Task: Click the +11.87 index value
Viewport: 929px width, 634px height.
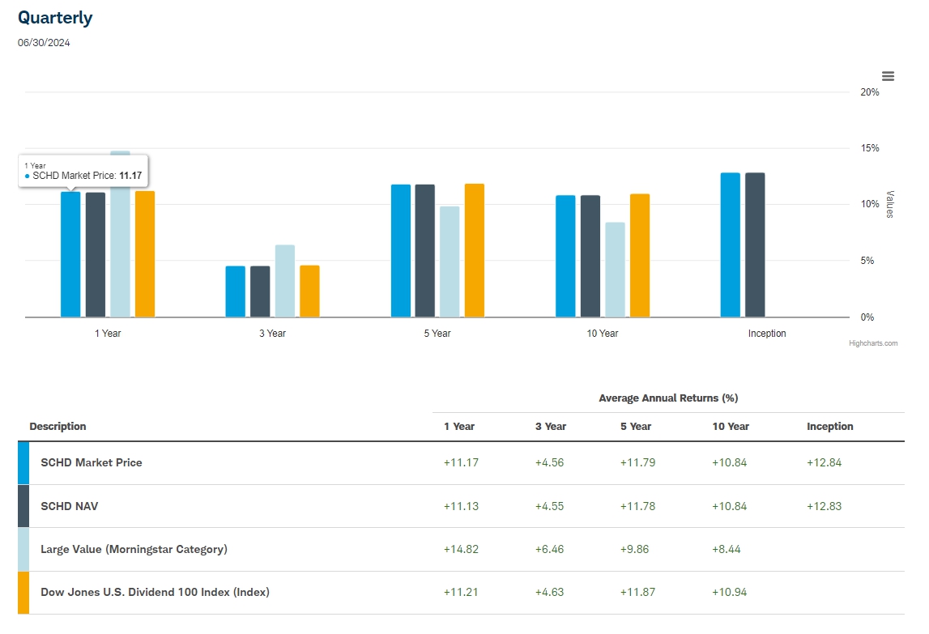Action: coord(637,592)
